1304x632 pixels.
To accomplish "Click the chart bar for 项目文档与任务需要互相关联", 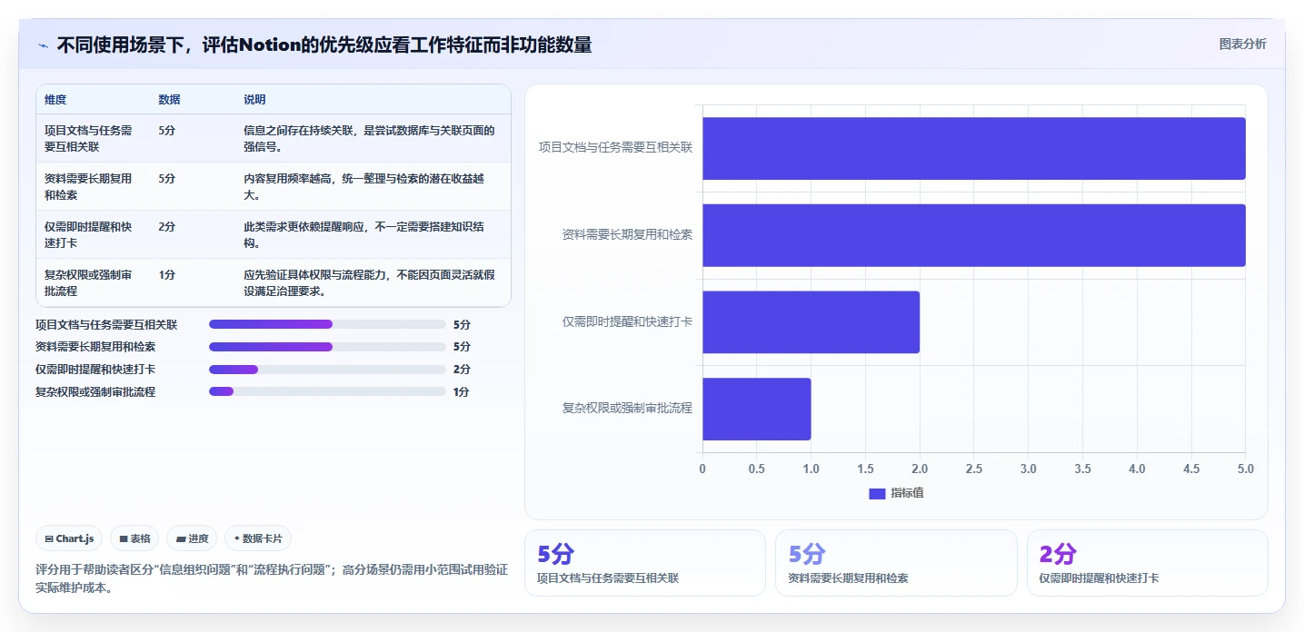I will tap(973, 148).
